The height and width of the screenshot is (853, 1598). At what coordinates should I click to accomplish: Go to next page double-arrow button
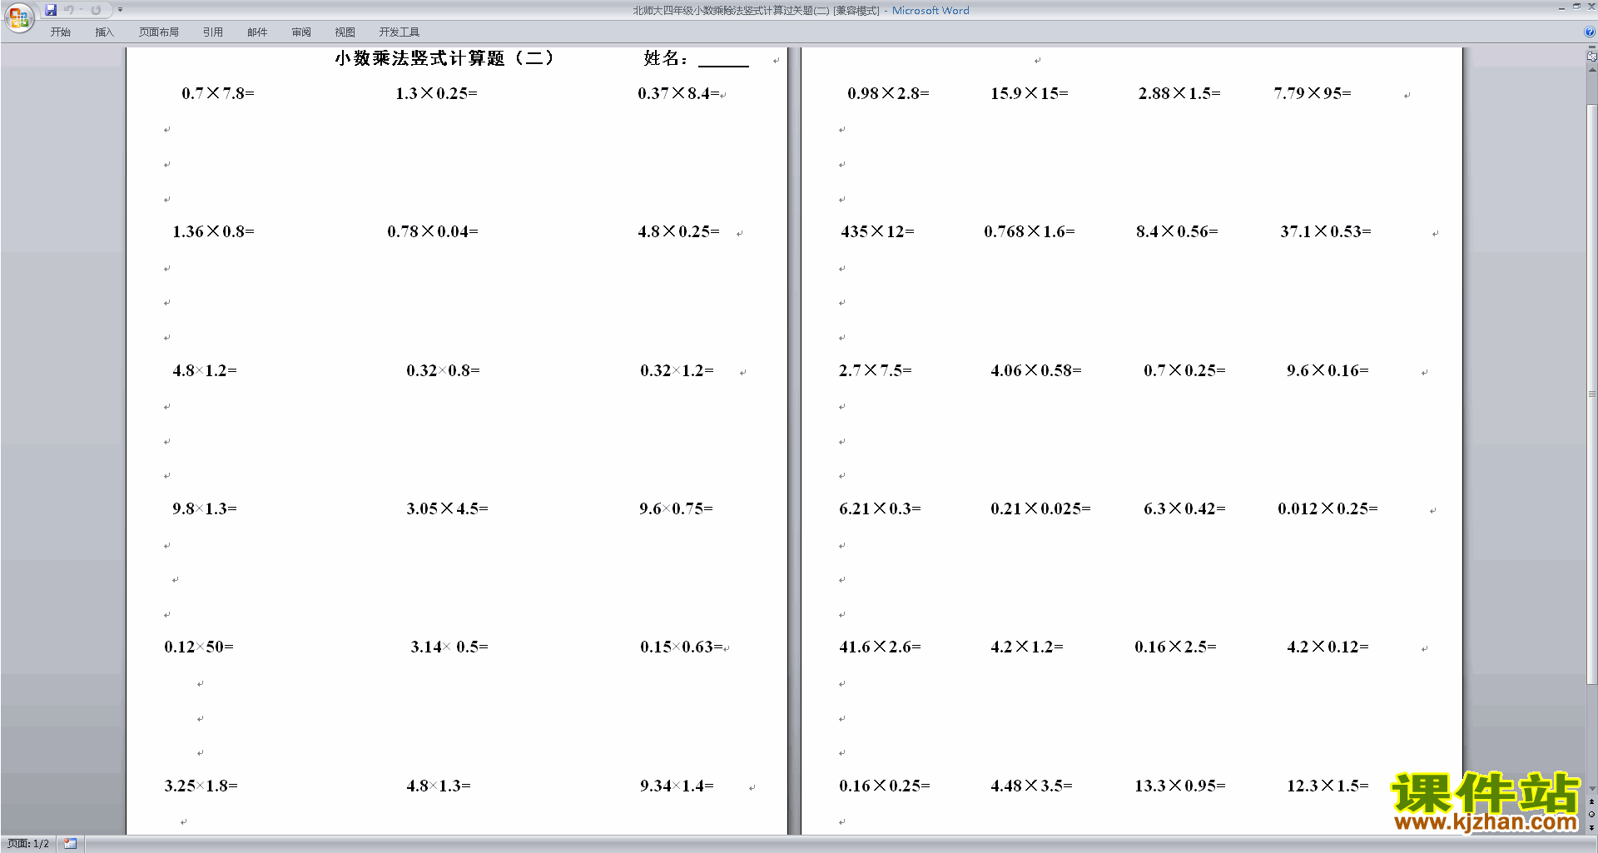1591,827
